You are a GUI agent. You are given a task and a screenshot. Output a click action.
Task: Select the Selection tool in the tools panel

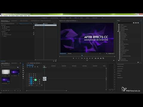tap(23, 64)
